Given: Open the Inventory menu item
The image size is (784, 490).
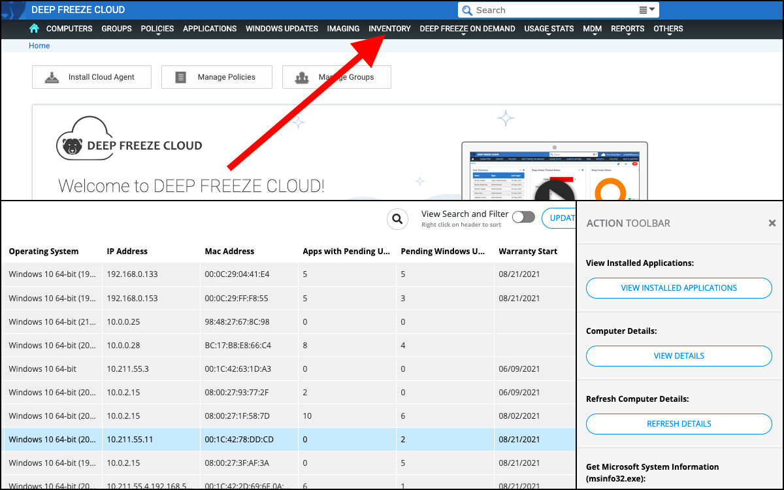Looking at the screenshot, I should [x=389, y=29].
